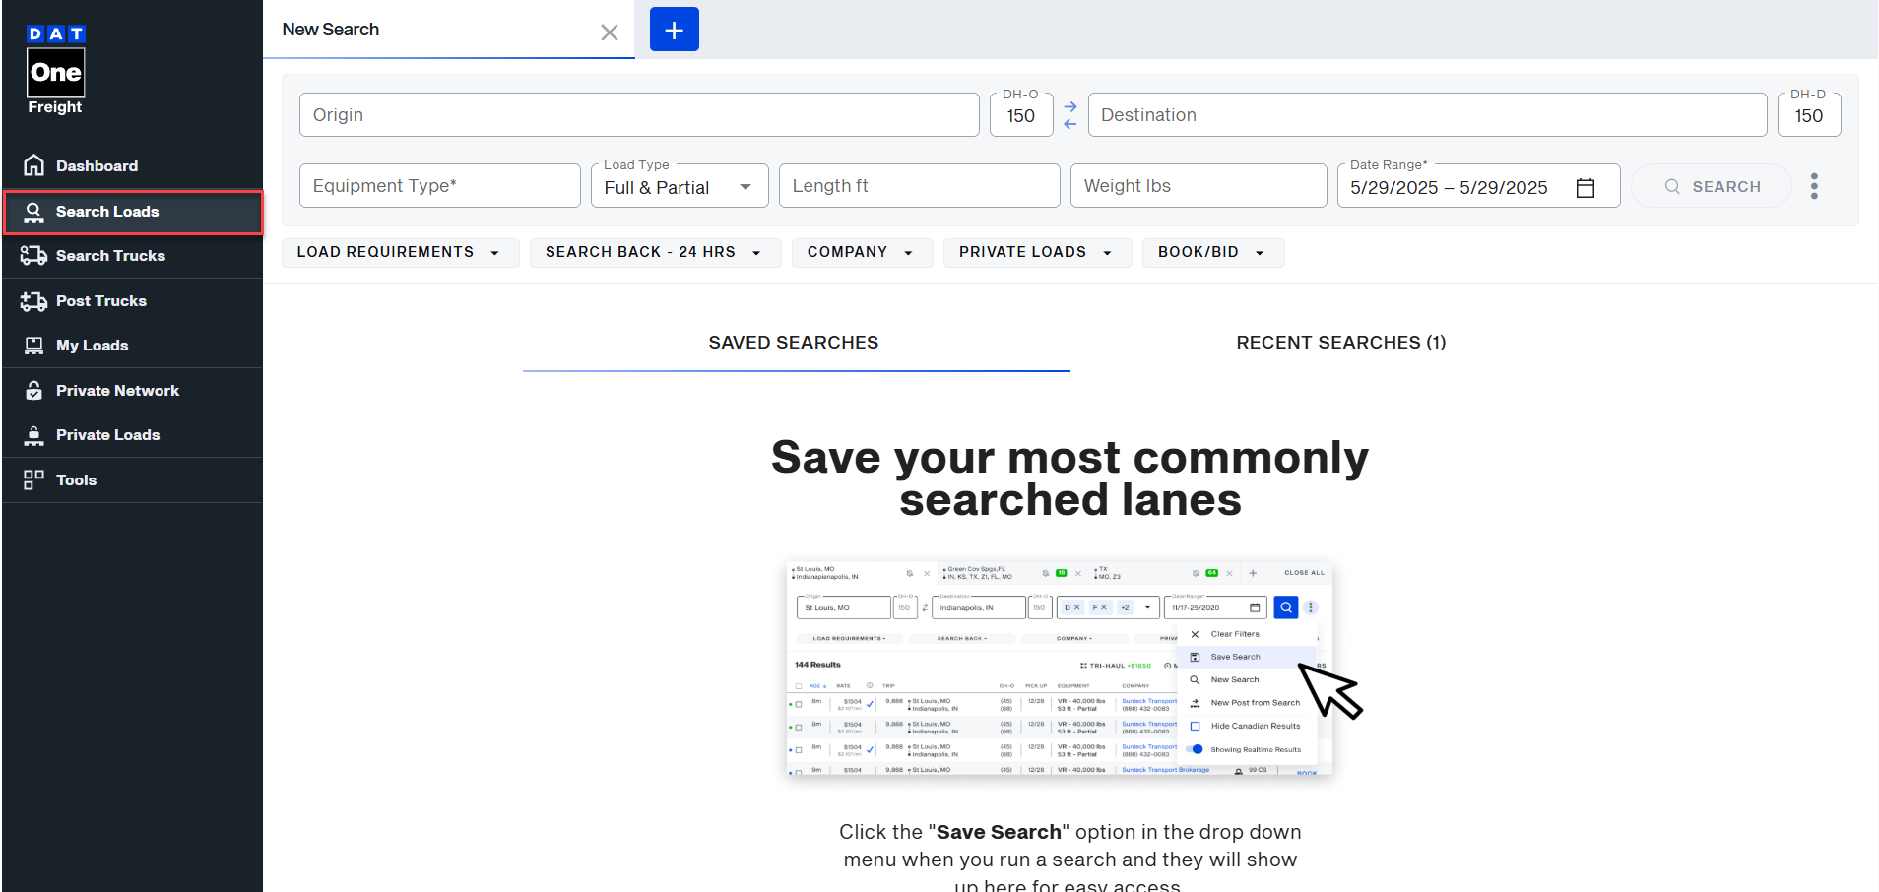
Task: Open the Load Type dropdown showing Full & Partial
Action: pos(679,186)
